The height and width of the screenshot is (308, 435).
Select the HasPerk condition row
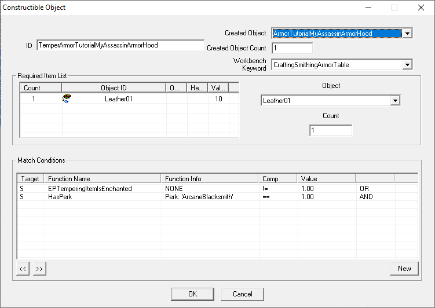(217, 197)
